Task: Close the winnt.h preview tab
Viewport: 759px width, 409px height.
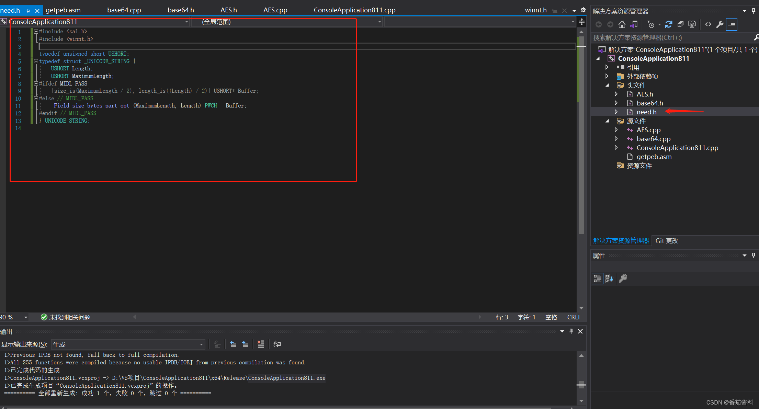Action: 564,11
